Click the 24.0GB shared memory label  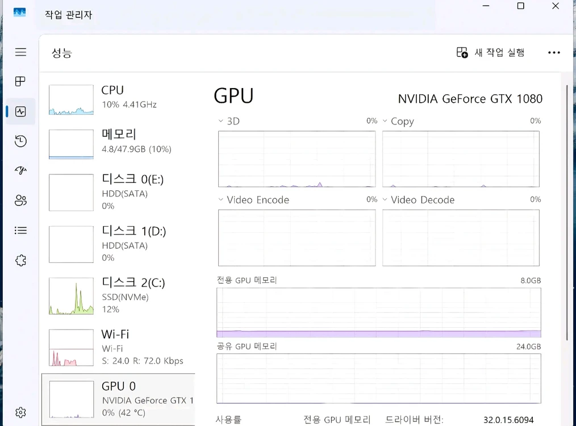(x=529, y=346)
